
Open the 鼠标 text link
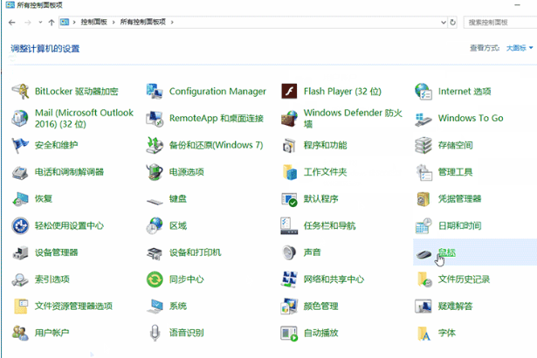[447, 252]
